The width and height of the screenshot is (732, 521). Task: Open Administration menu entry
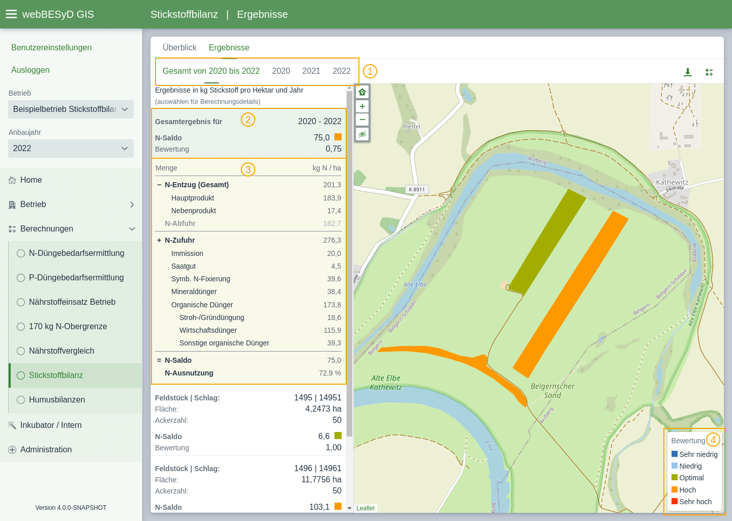click(x=71, y=450)
